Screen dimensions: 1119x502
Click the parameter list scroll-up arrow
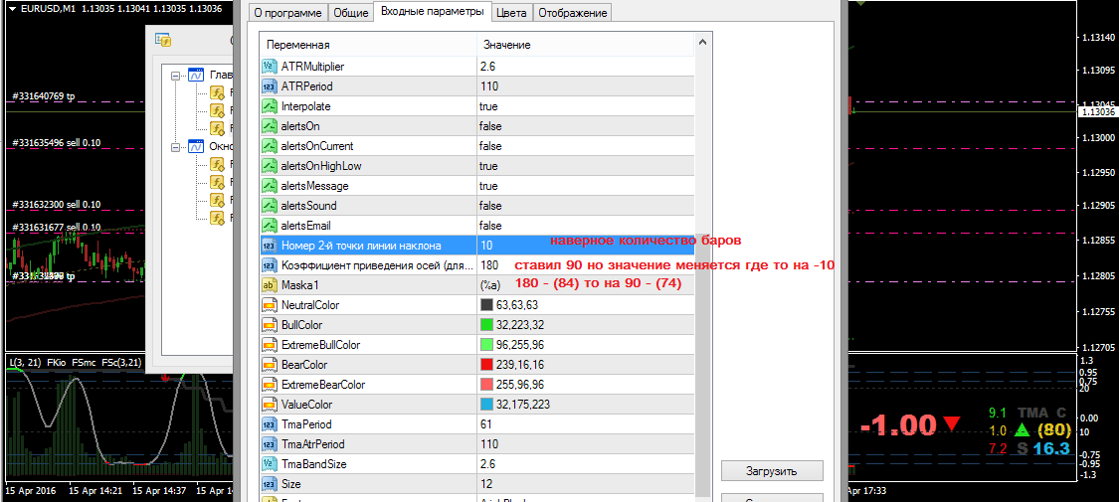click(703, 43)
